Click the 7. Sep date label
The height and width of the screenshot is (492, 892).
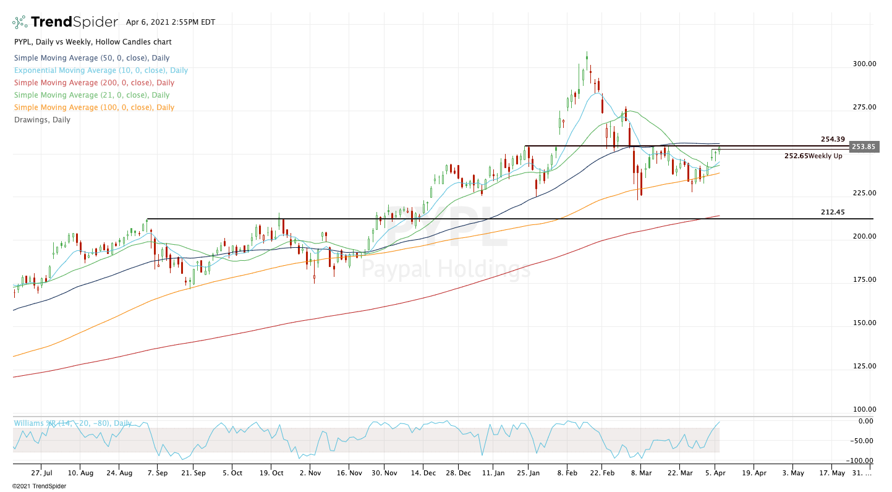pyautogui.click(x=157, y=473)
